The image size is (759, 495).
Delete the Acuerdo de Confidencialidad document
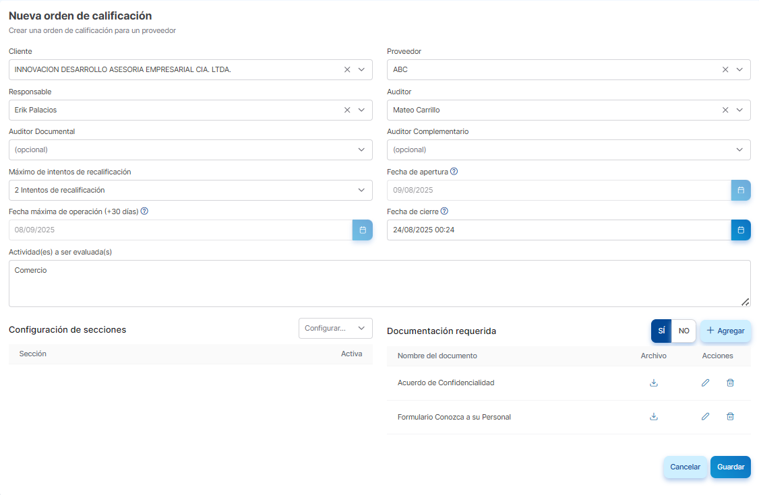click(730, 383)
